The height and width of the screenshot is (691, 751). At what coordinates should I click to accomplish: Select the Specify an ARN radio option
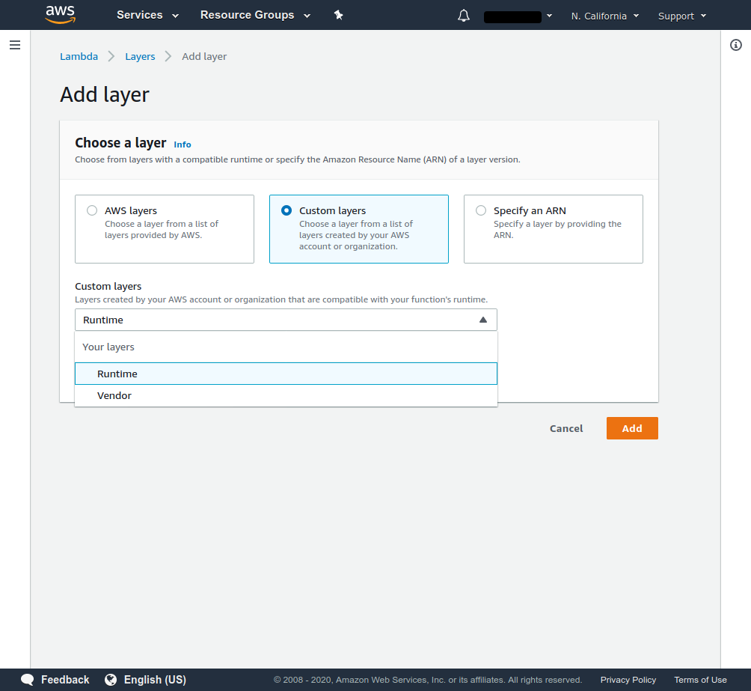(481, 210)
